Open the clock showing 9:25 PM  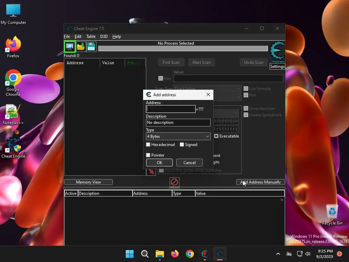click(325, 254)
